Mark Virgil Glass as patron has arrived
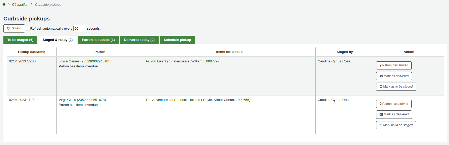Viewport: 449px width, 145px height. coord(394,104)
